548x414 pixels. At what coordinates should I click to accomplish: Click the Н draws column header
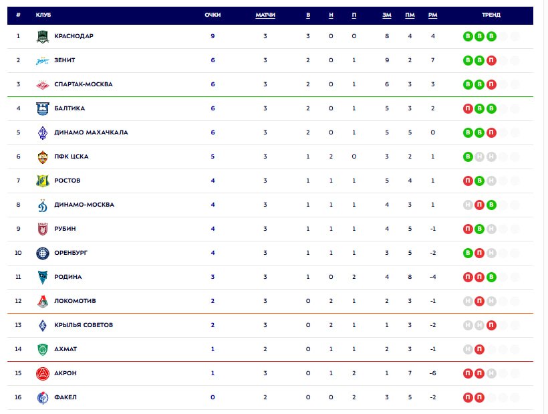[331, 15]
